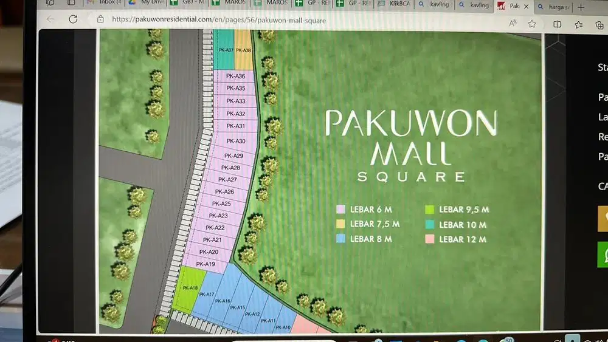The height and width of the screenshot is (342, 608).
Task: Click the LEBAR 10 M legend label
Action: (463, 225)
